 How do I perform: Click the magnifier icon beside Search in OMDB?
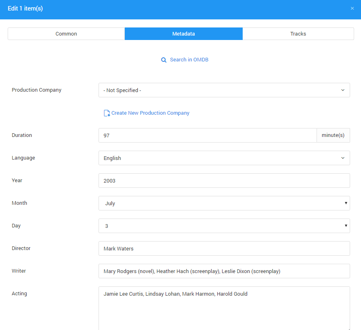[x=164, y=60]
